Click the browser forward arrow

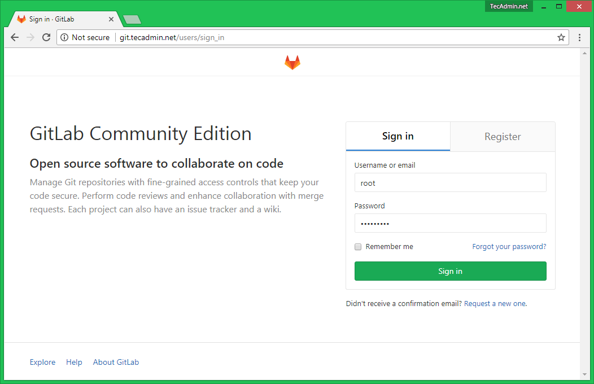point(30,37)
